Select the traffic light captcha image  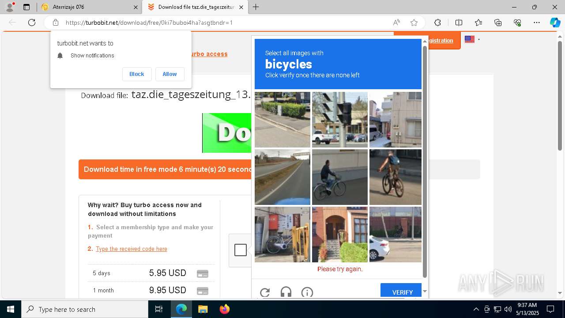point(340,120)
